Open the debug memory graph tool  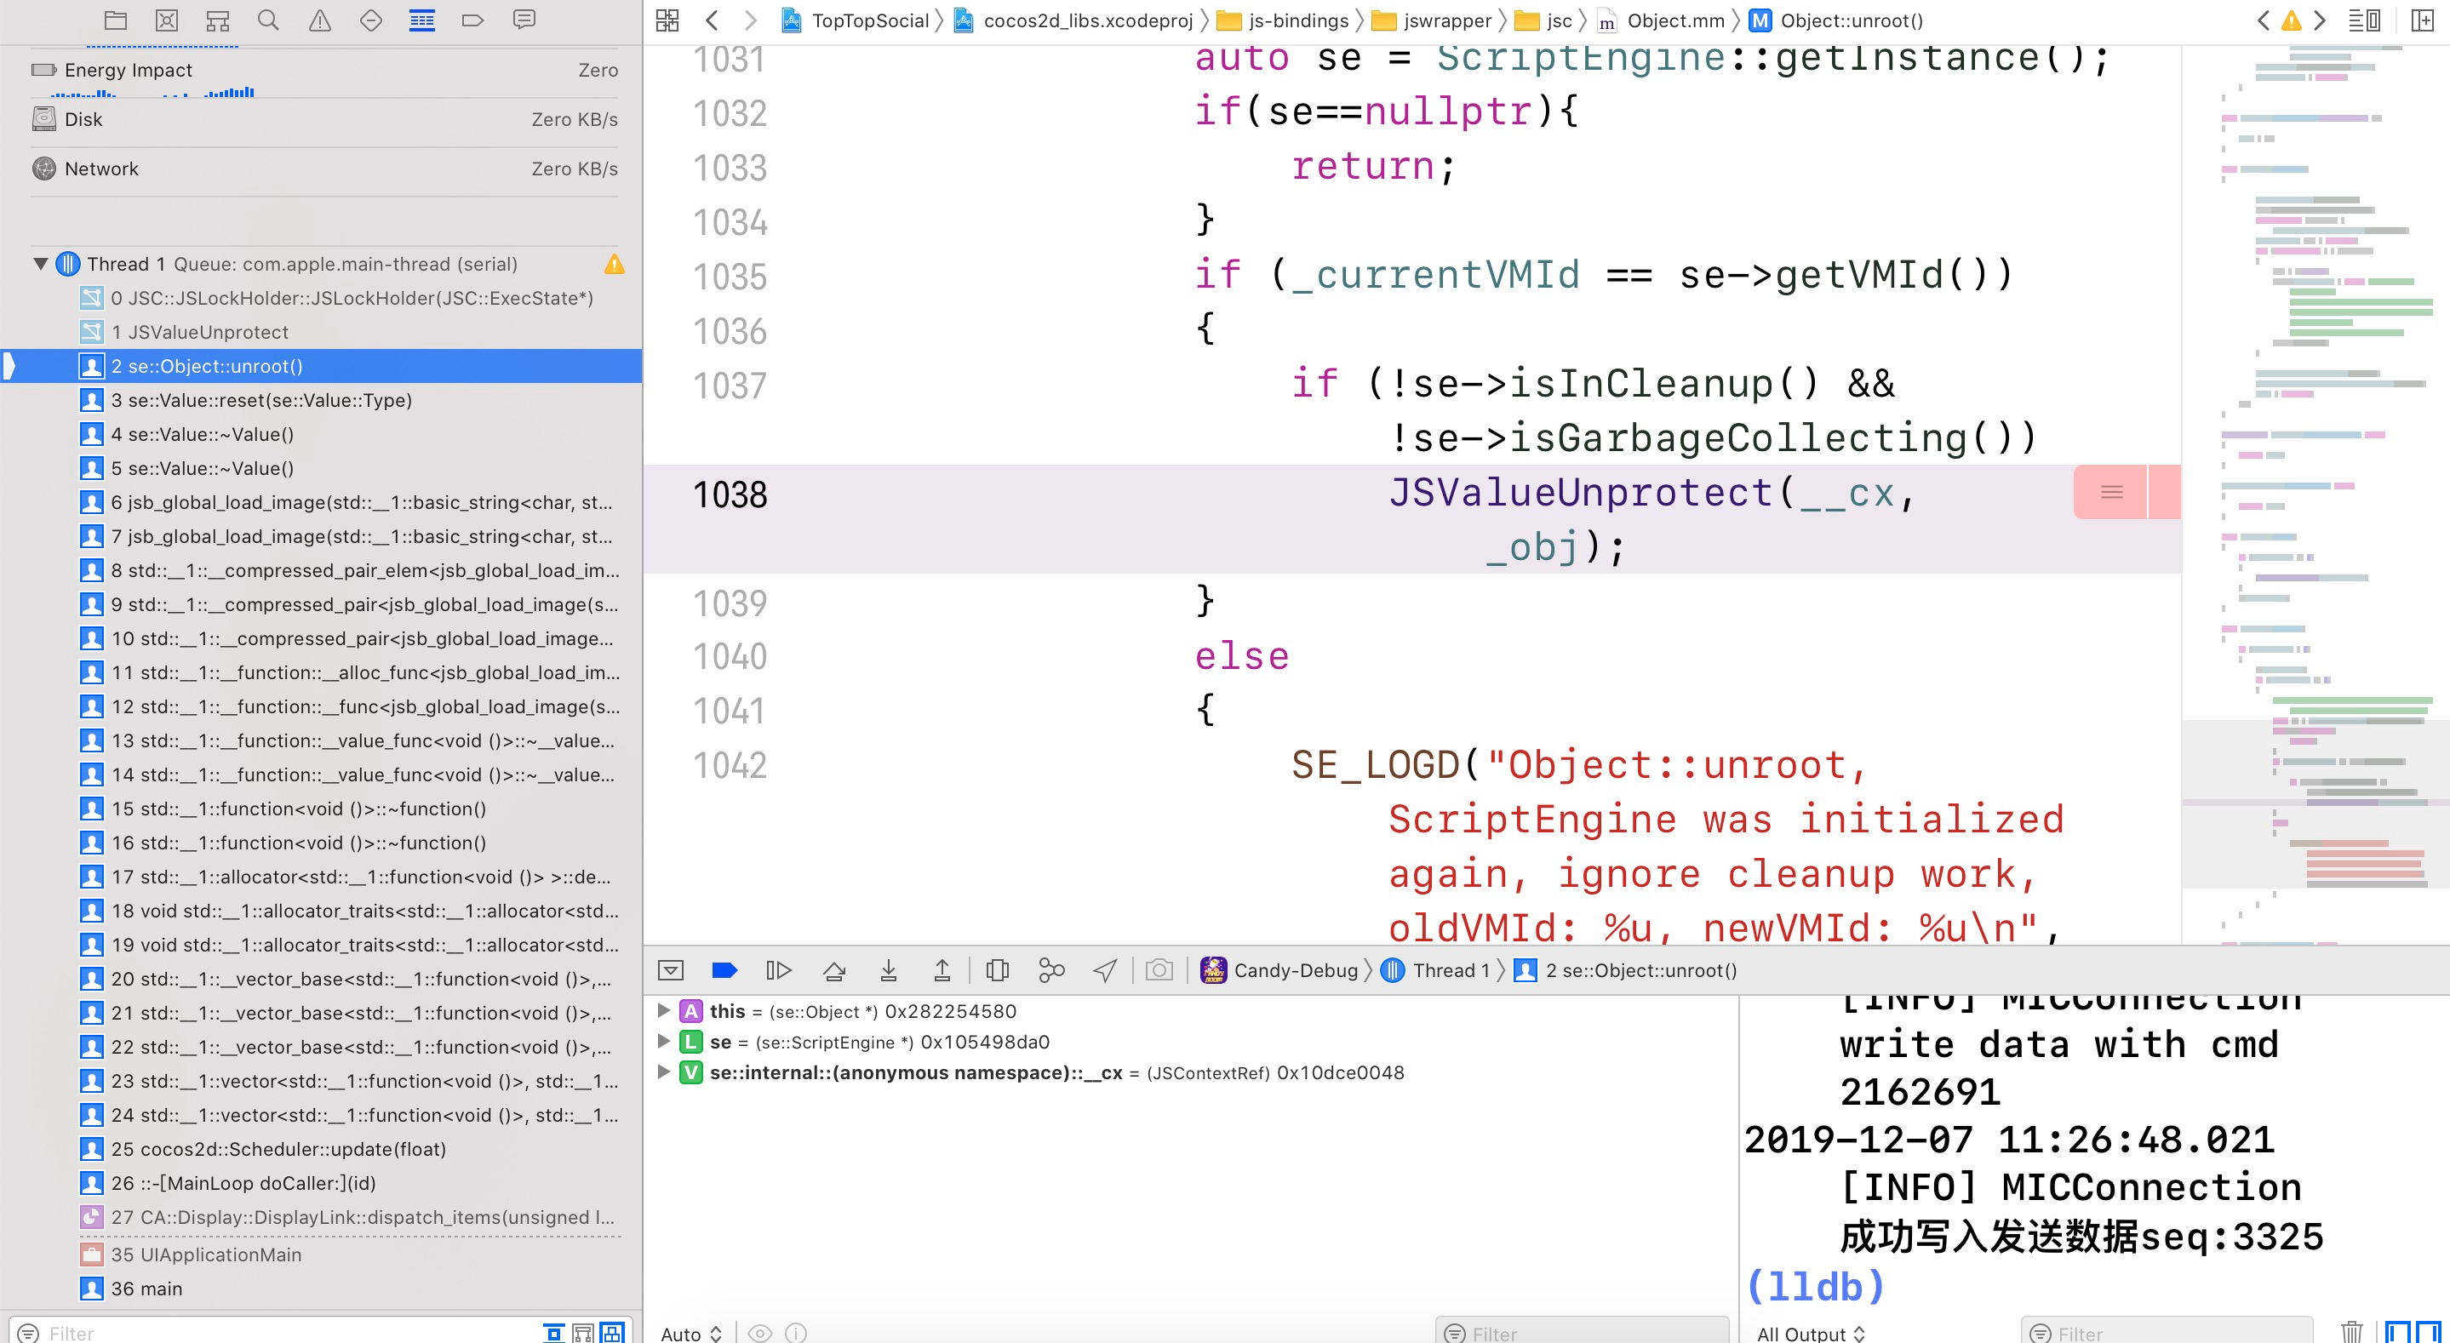click(1051, 970)
